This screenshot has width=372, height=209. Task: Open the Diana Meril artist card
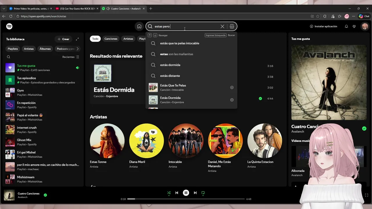click(146, 146)
